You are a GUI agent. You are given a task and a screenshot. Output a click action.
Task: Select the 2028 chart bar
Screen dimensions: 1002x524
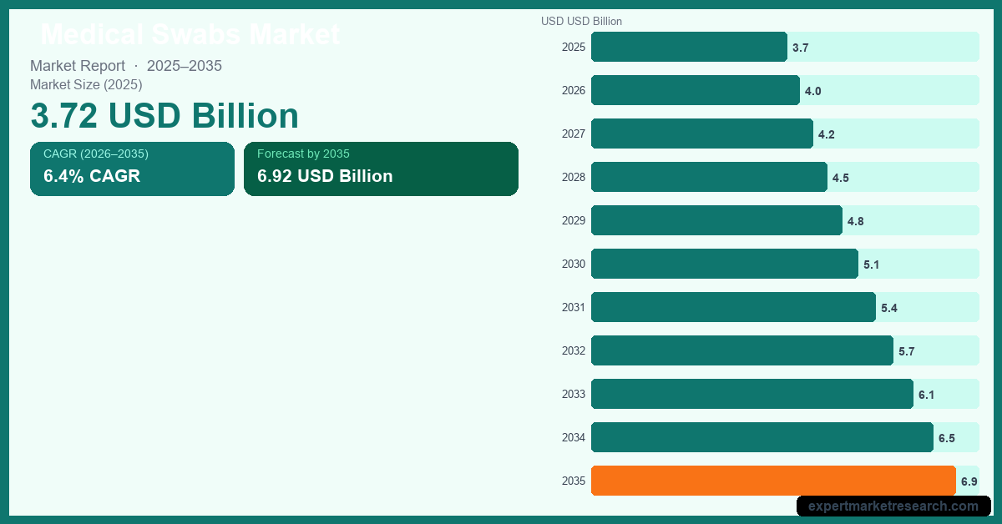point(709,177)
